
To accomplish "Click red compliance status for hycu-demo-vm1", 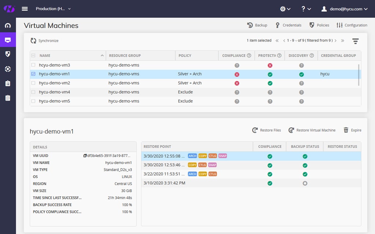I will 237,74.
